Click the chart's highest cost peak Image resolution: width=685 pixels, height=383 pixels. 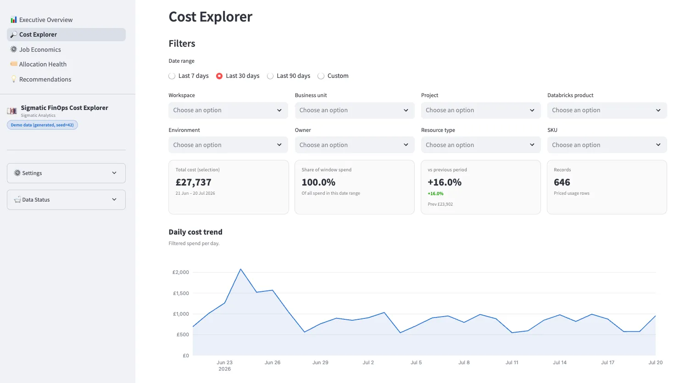pos(240,269)
